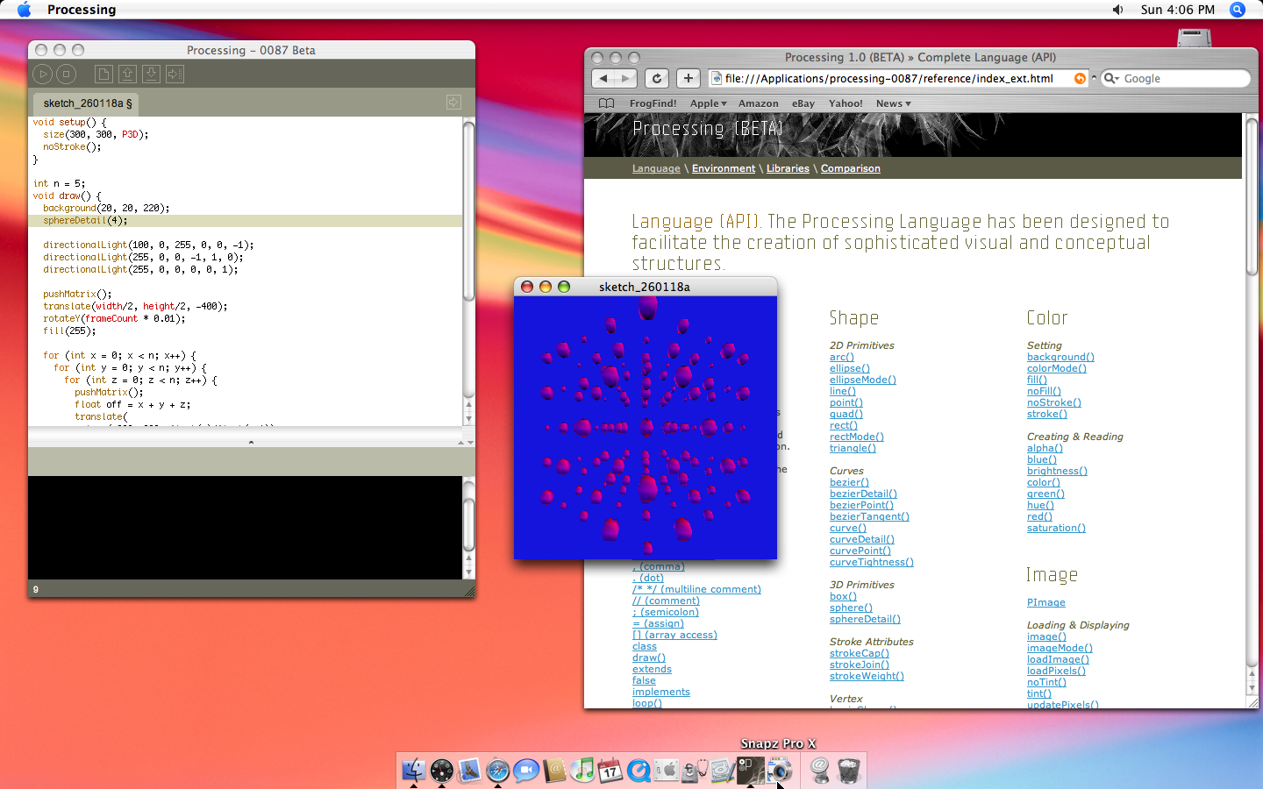Open the tab menu arrow beside sketch tab
The width and height of the screenshot is (1263, 789).
(x=453, y=103)
